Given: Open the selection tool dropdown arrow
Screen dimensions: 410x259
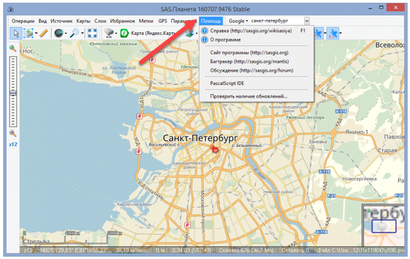Looking at the screenshot, I should [x=36, y=33].
